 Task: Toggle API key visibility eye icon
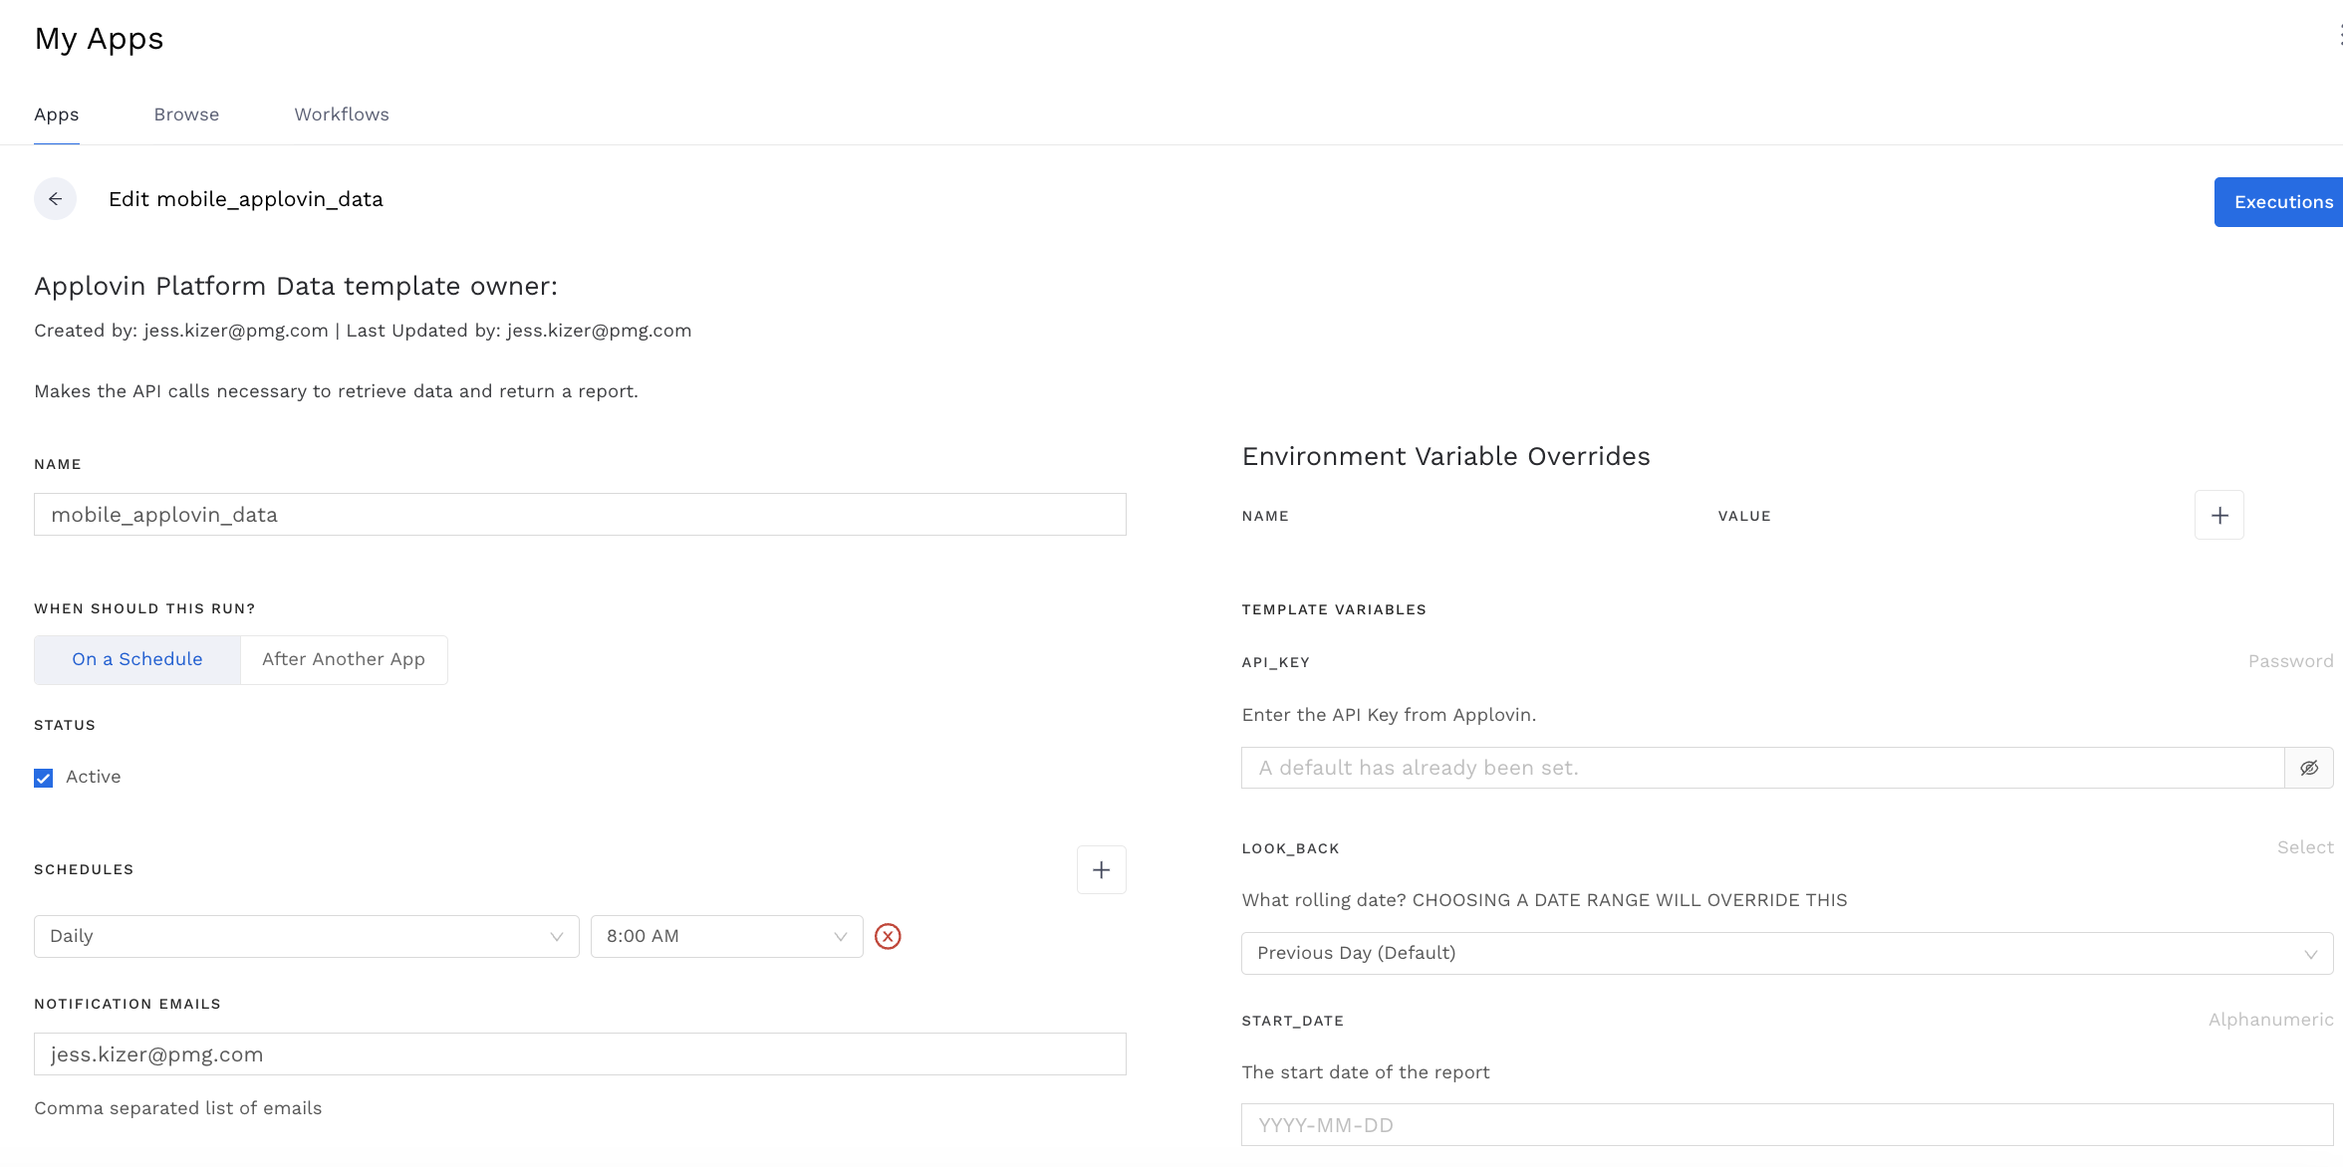click(2308, 768)
